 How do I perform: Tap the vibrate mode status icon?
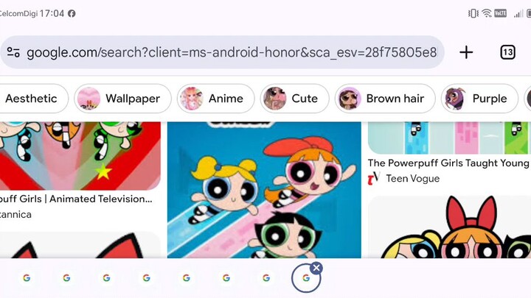(473, 13)
